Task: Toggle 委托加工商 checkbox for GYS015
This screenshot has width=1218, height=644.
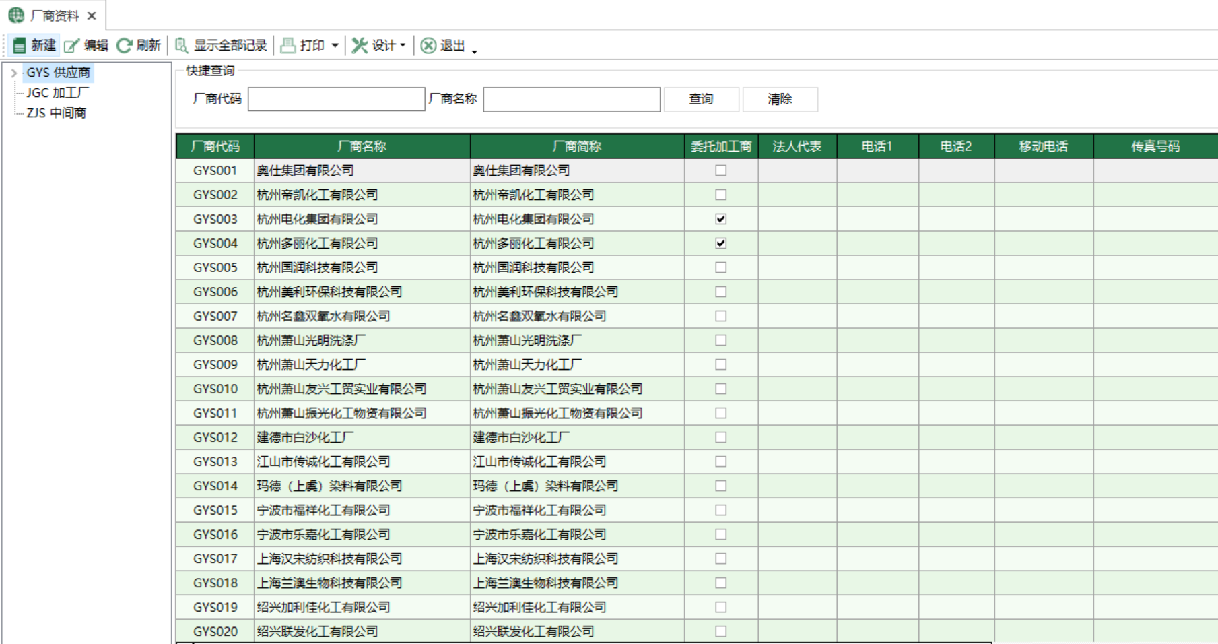Action: coord(721,510)
